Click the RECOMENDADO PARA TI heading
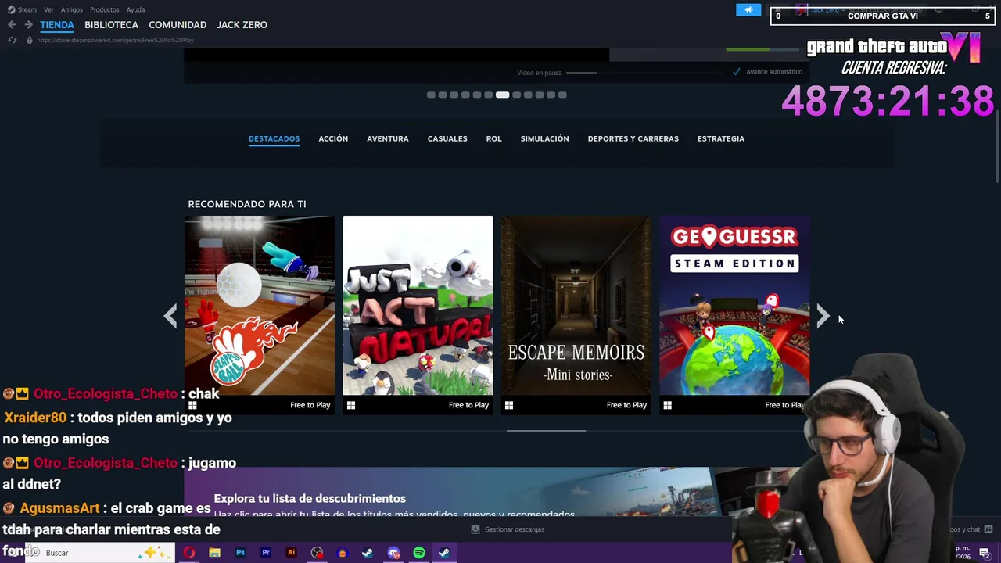The width and height of the screenshot is (1001, 563). coord(247,204)
